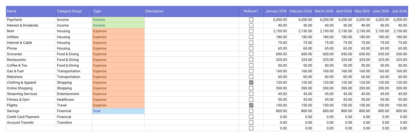Image resolution: width=414 pixels, height=137 pixels.
Task: Click the Category Group column header
Action: pyautogui.click(x=74, y=11)
